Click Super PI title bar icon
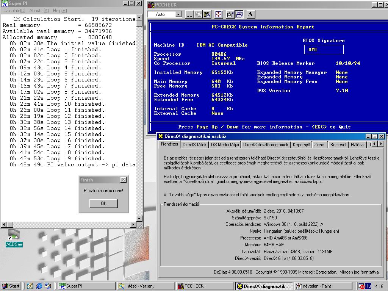 (x=5, y=3)
